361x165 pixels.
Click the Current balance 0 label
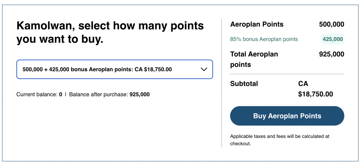[39, 94]
